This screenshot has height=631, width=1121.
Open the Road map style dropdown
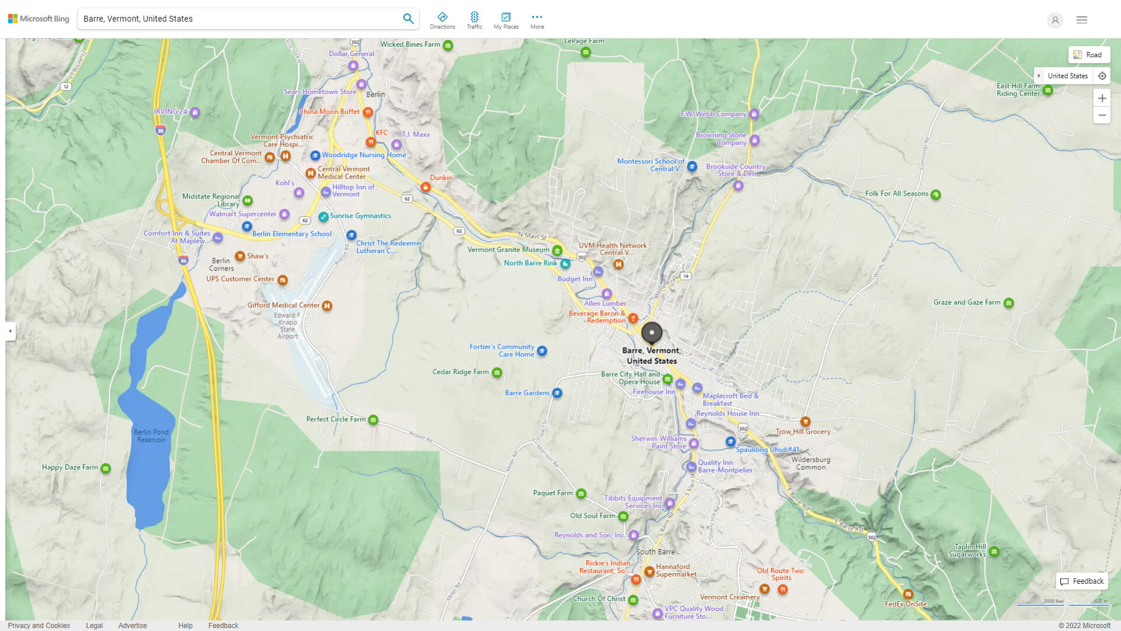(x=1089, y=54)
